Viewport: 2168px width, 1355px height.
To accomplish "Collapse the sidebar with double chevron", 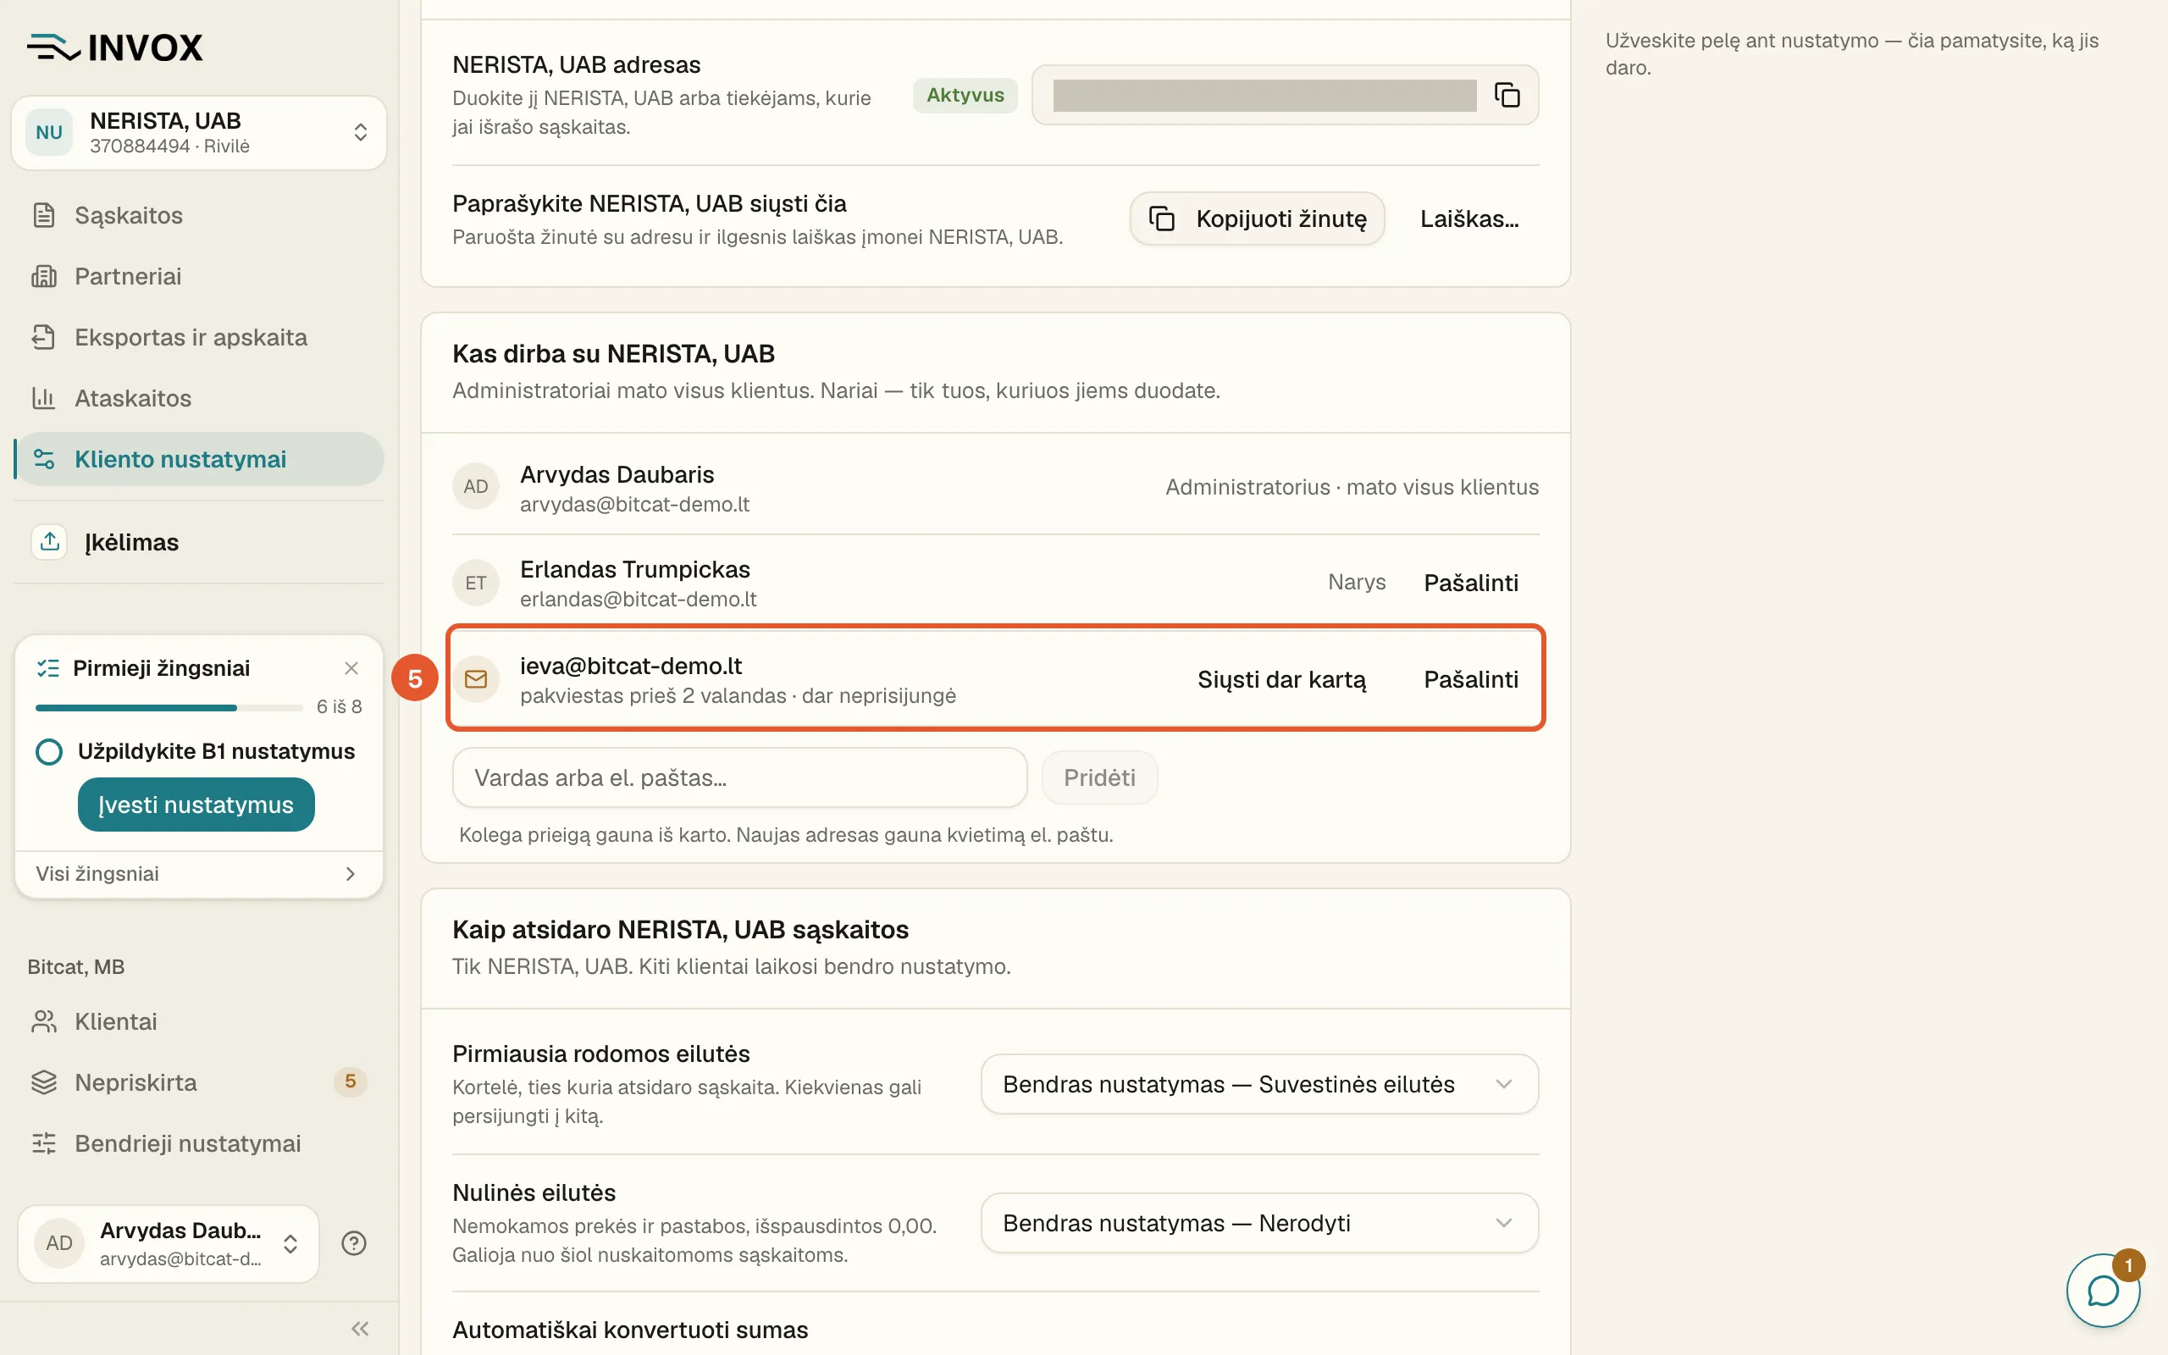I will 360,1328.
